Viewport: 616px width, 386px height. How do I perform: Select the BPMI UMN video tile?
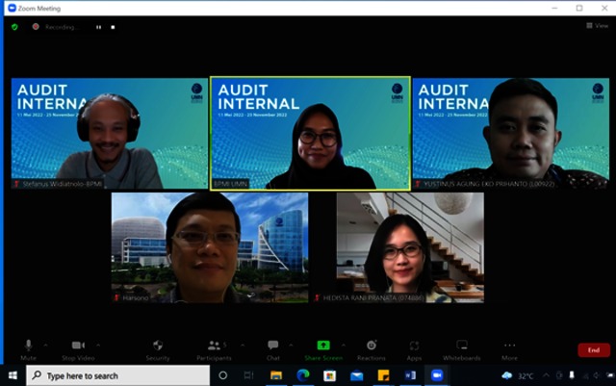[x=310, y=134]
